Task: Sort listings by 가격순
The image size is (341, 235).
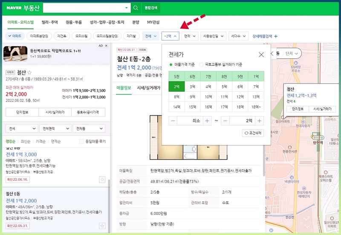Action: [40, 142]
